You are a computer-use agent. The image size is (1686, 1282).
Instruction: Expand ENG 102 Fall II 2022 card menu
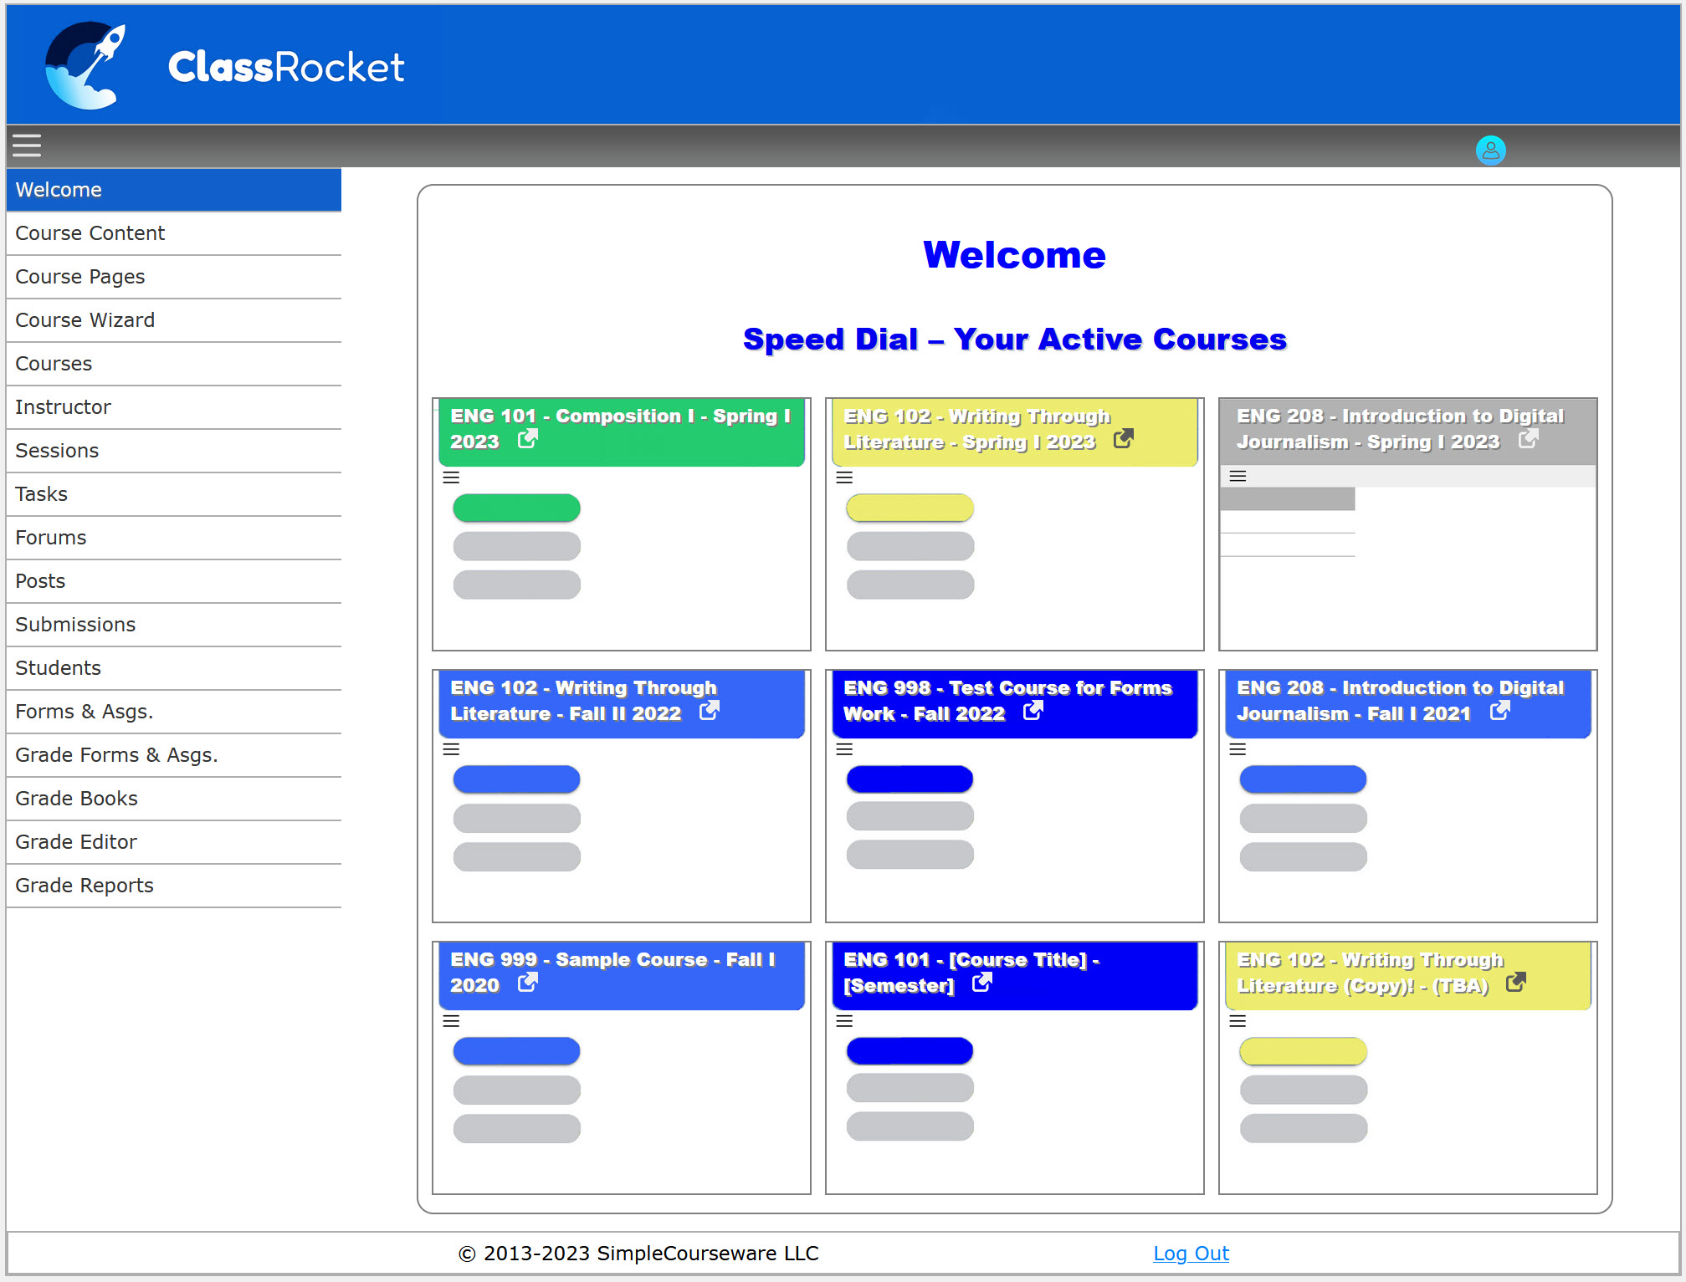(451, 749)
